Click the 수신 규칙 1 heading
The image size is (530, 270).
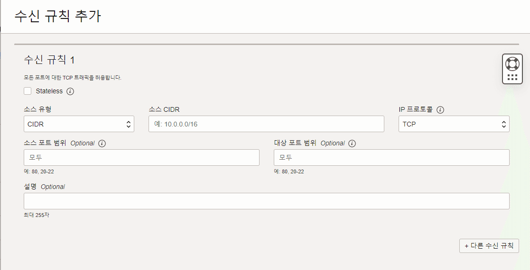[x=49, y=60]
